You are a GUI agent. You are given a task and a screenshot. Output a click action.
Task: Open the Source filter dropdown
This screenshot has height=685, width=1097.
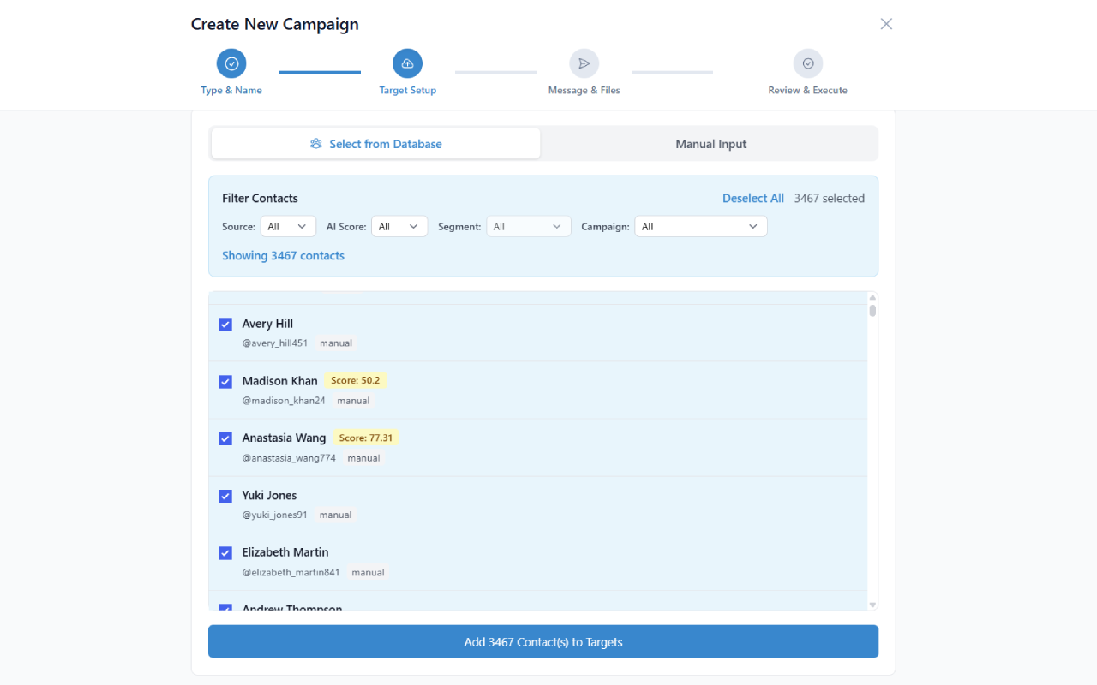click(288, 227)
